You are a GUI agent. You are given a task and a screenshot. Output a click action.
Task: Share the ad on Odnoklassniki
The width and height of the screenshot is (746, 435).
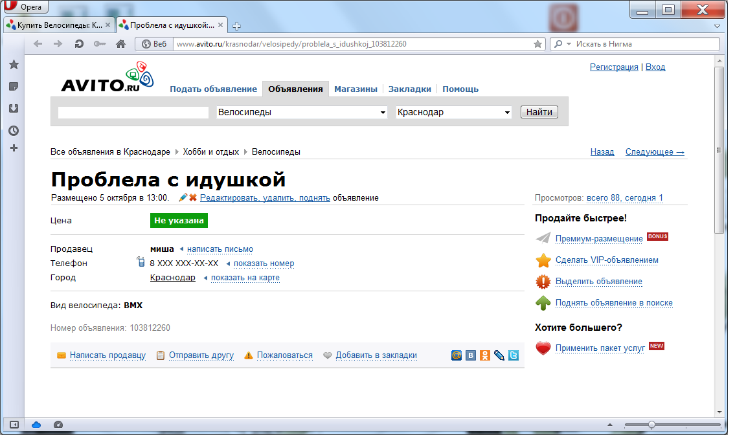click(485, 355)
